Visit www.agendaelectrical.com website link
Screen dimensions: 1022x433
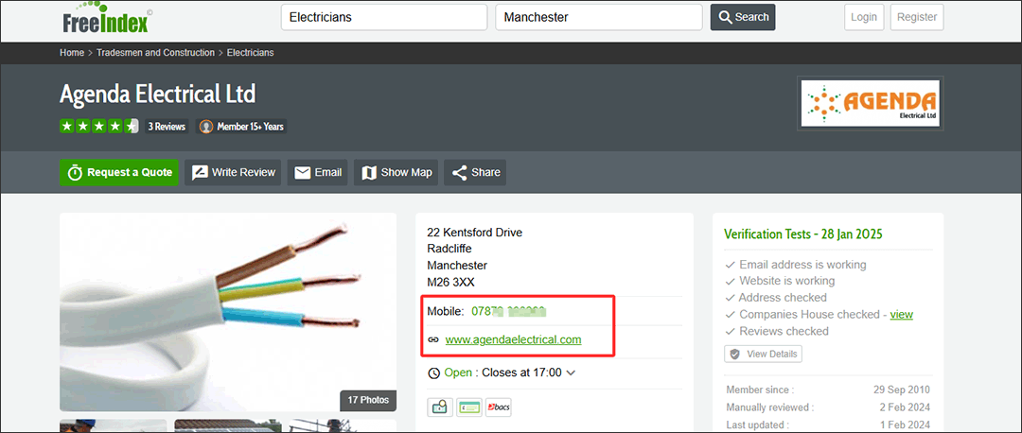[513, 339]
